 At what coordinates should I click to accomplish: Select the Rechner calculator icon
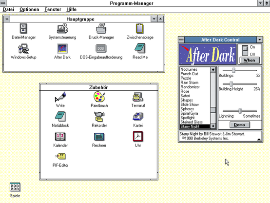pyautogui.click(x=99, y=137)
